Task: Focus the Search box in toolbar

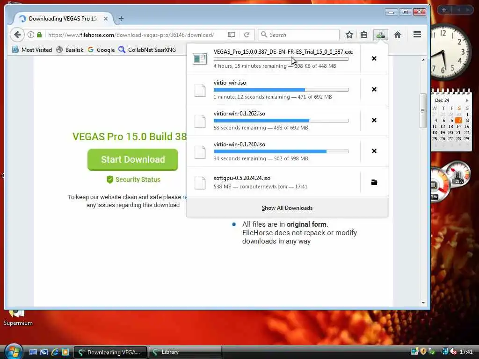Action: click(299, 35)
